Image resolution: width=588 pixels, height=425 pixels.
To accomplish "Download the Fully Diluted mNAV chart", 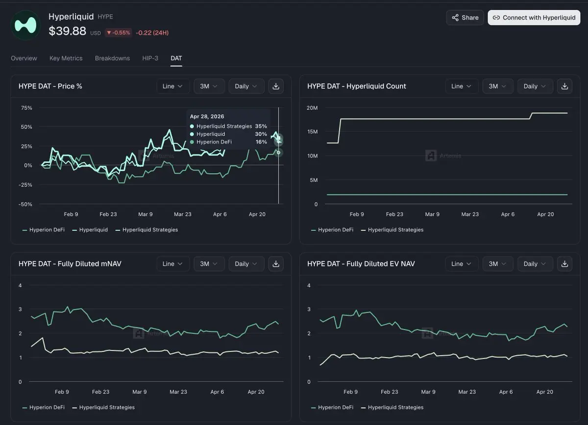I will [x=276, y=264].
